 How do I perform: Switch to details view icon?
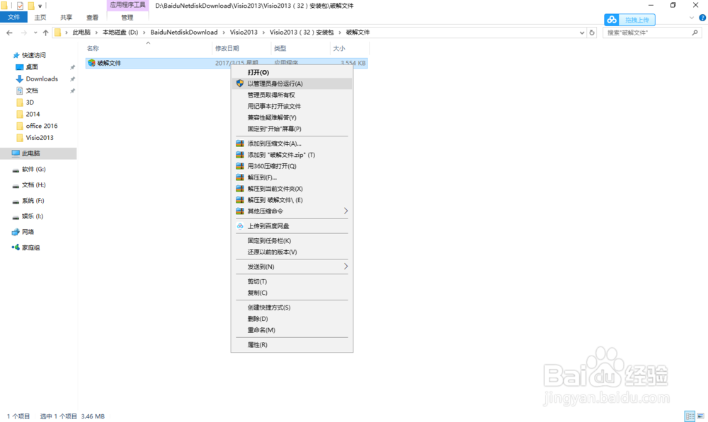[690, 416]
